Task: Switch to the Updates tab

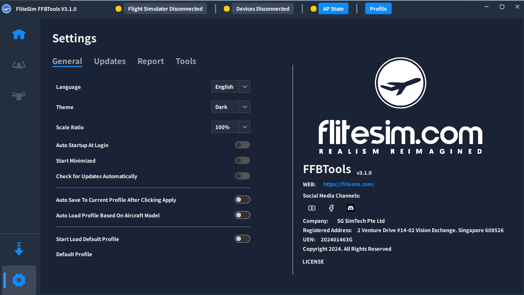Action: pyautogui.click(x=110, y=61)
